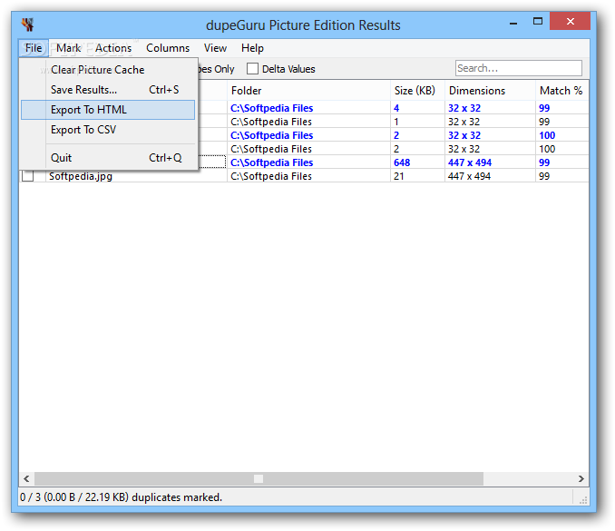Click the horizontal scrollbar thumb

click(x=259, y=478)
